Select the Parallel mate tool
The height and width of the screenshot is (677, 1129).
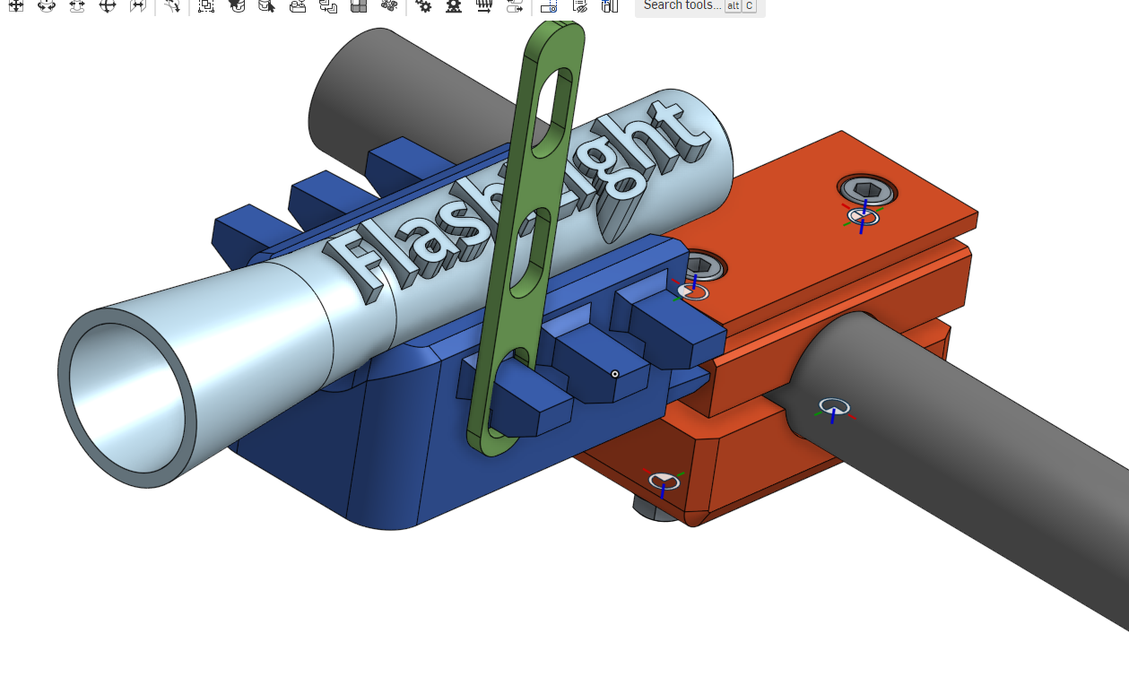tap(137, 5)
